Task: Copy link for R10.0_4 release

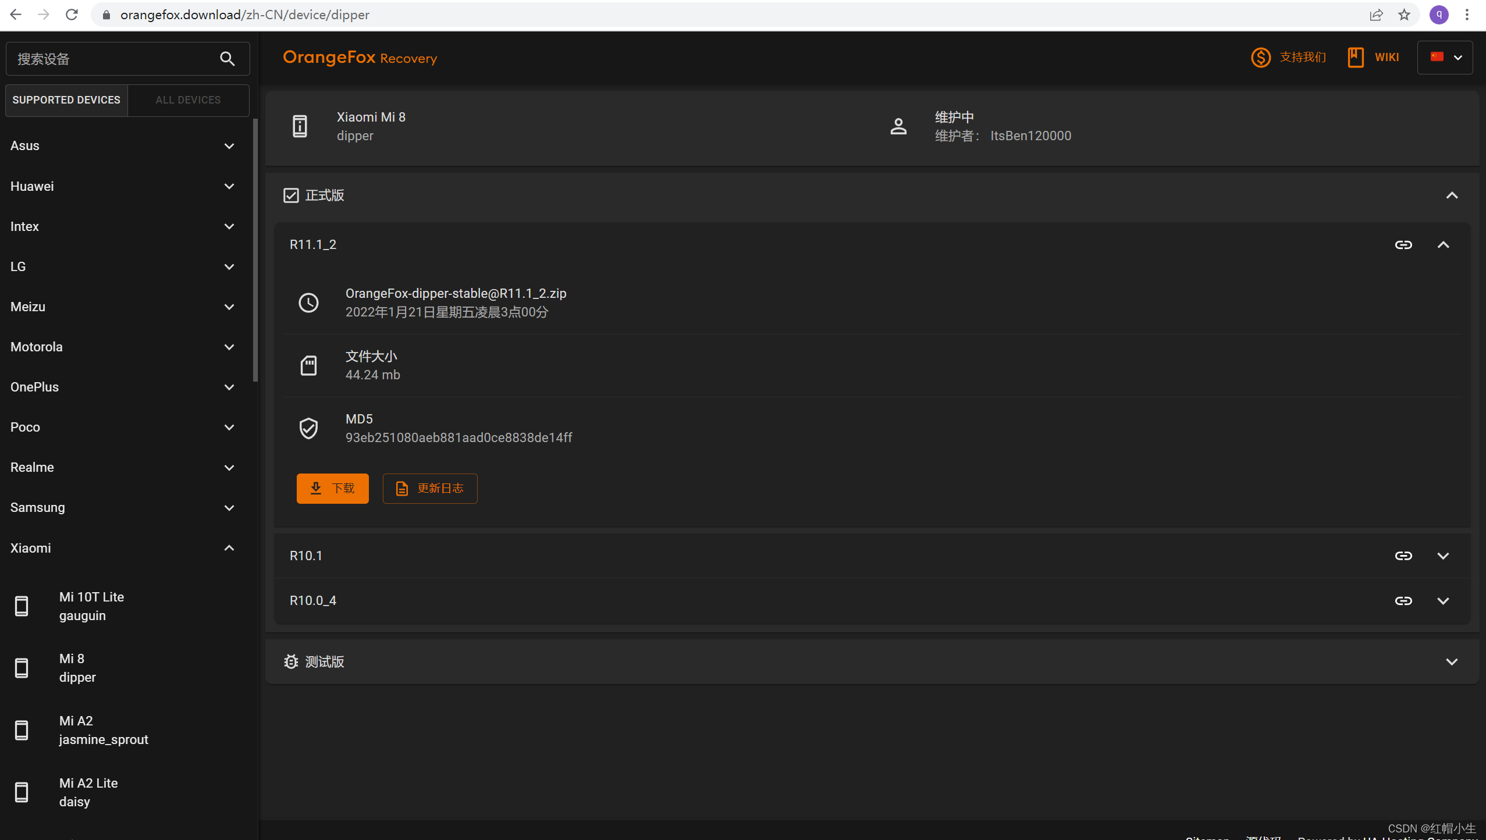Action: (1403, 601)
